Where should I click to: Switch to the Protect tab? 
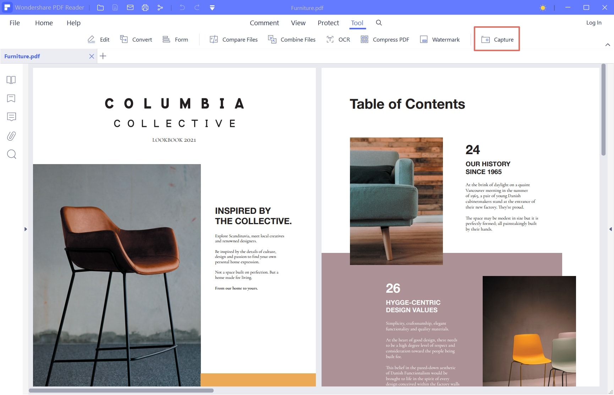pyautogui.click(x=328, y=23)
